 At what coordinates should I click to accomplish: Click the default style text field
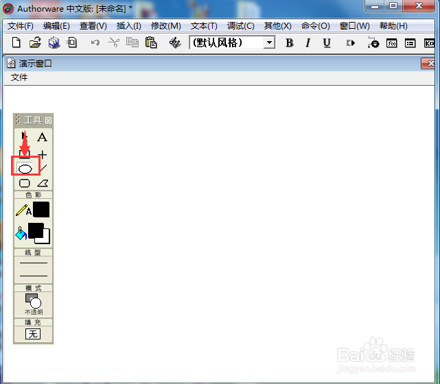227,43
